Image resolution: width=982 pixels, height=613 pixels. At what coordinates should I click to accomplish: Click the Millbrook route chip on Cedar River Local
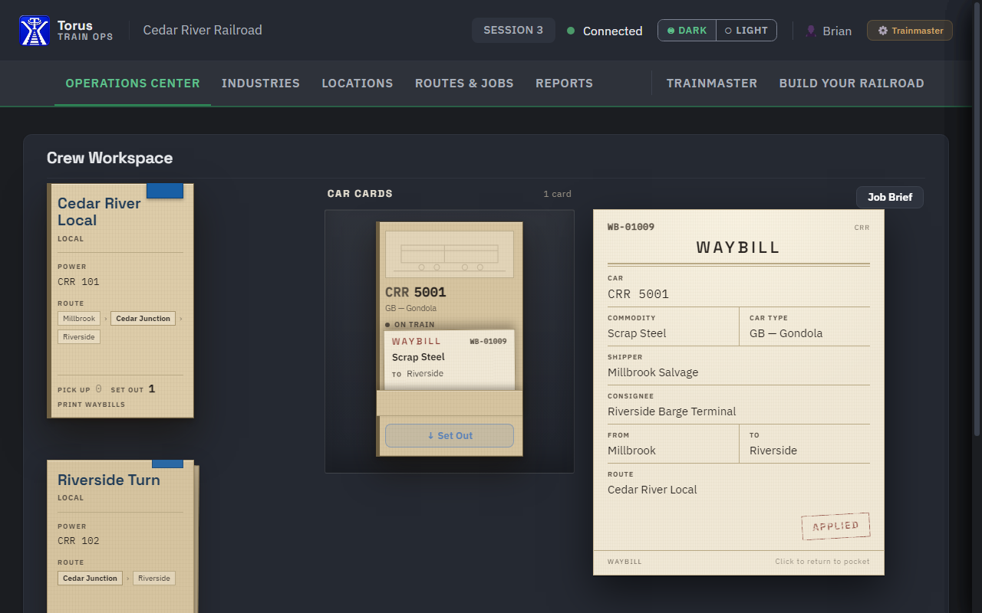tap(79, 319)
